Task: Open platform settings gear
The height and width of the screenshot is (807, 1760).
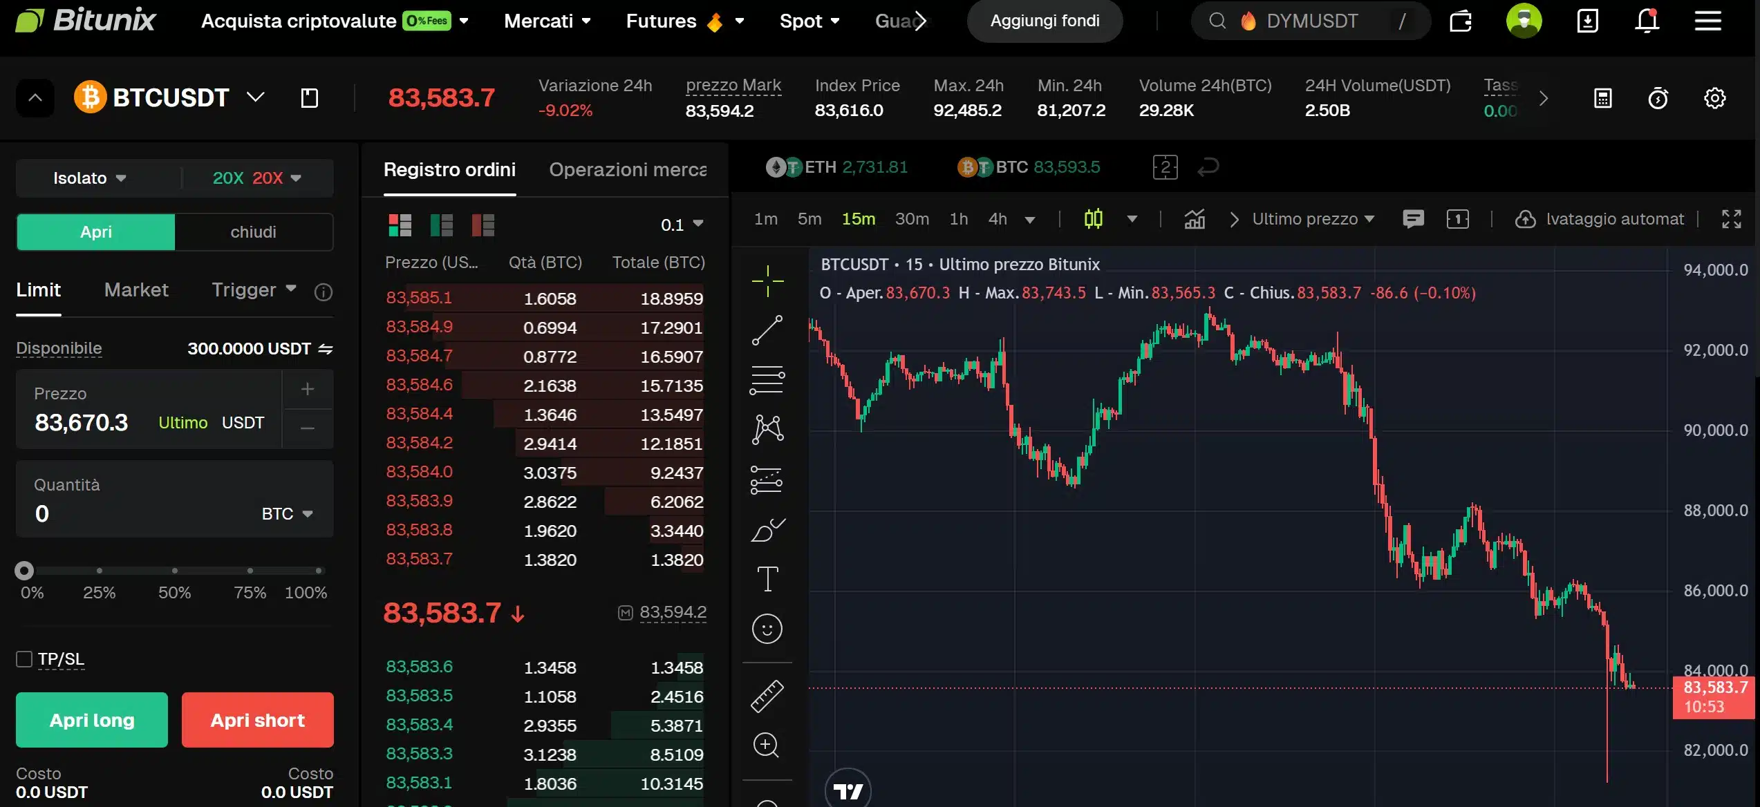Action: pyautogui.click(x=1715, y=98)
